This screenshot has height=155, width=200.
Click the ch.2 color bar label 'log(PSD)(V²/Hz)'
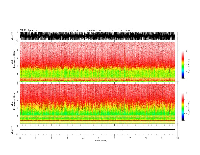pyautogui.click(x=189, y=108)
